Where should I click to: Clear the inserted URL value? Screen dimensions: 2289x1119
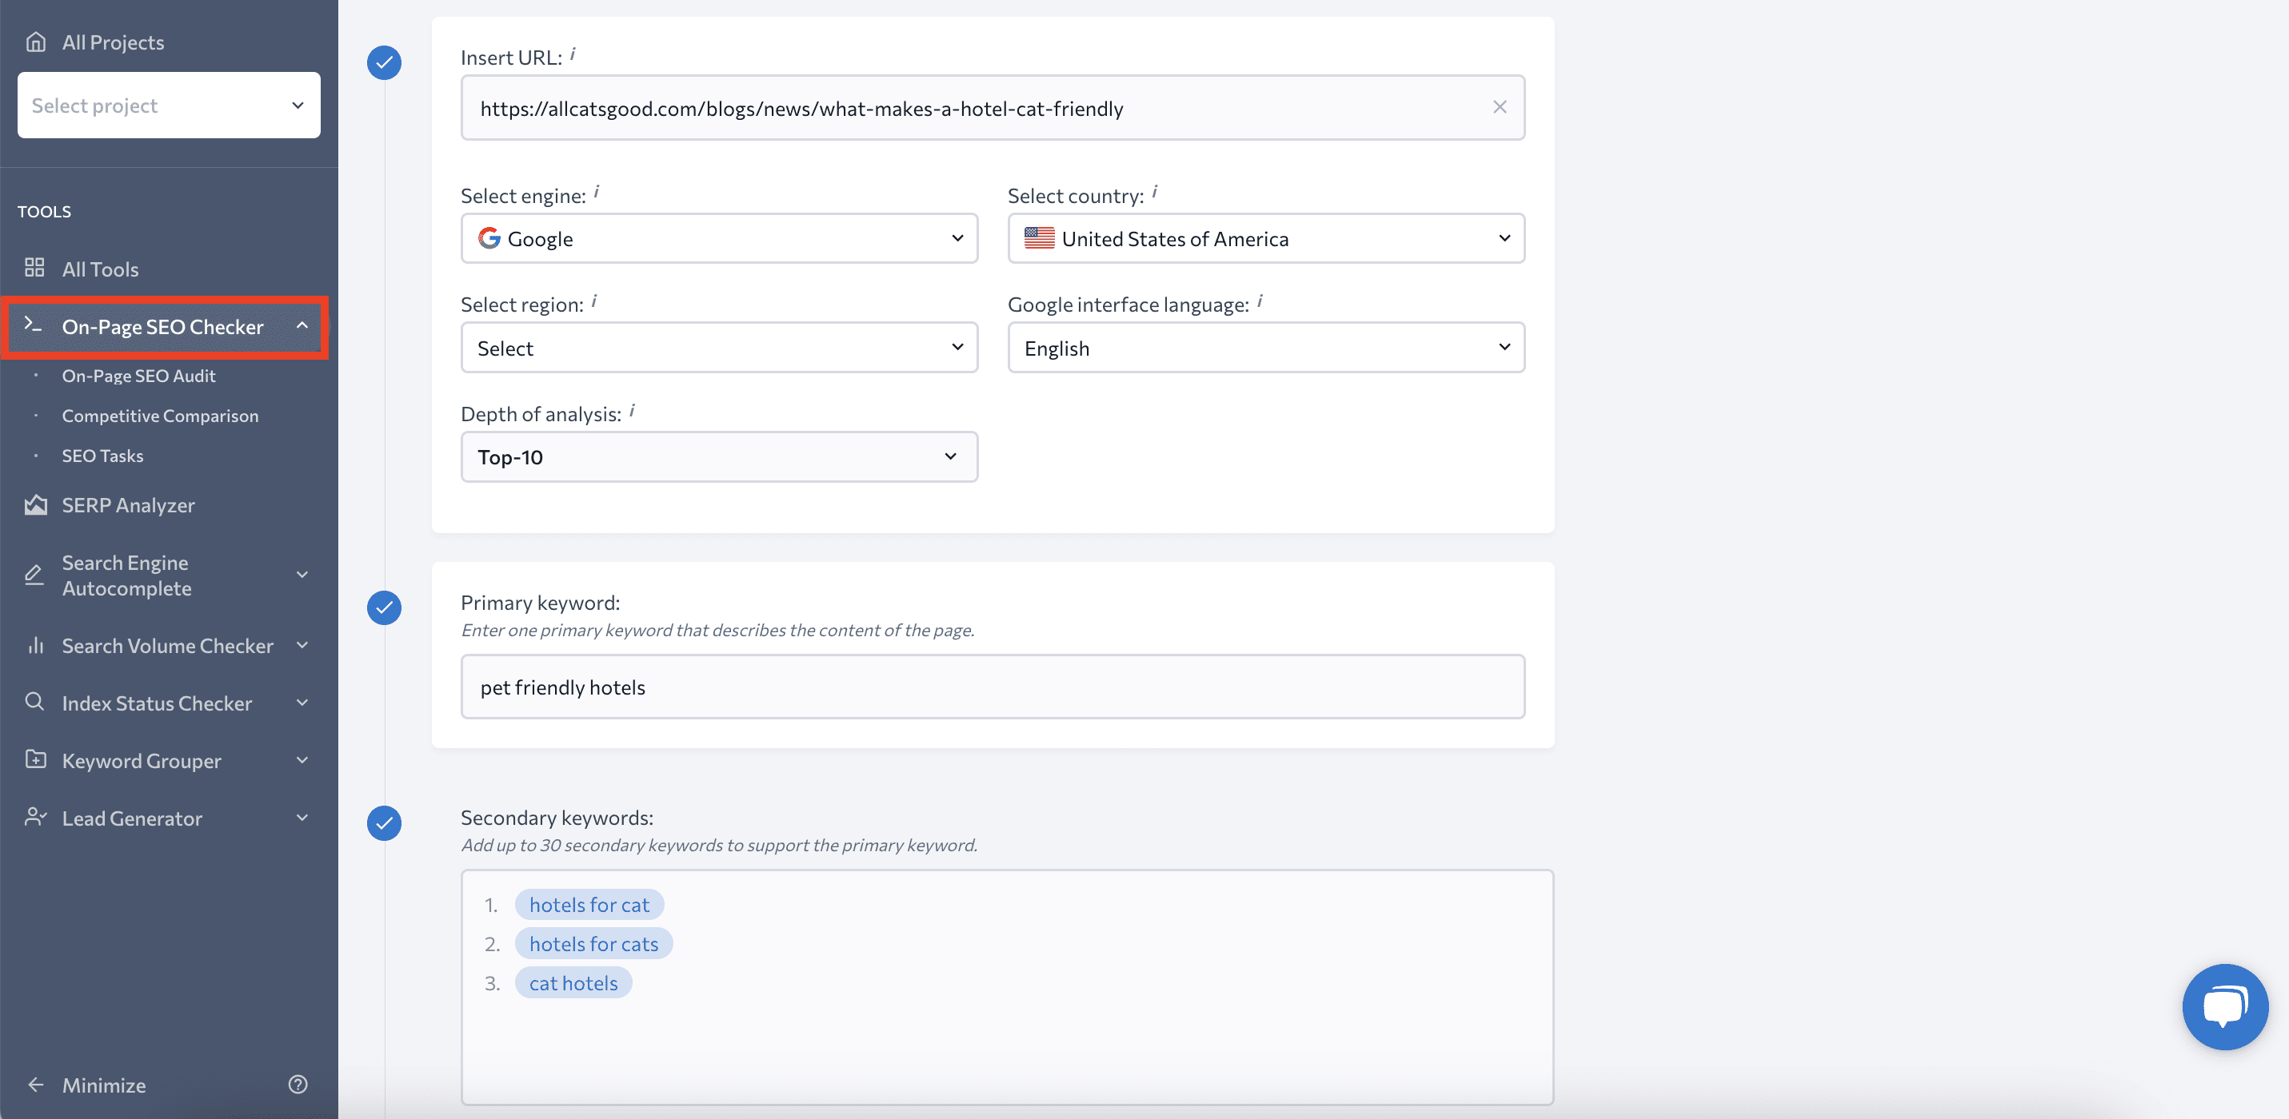(1500, 106)
